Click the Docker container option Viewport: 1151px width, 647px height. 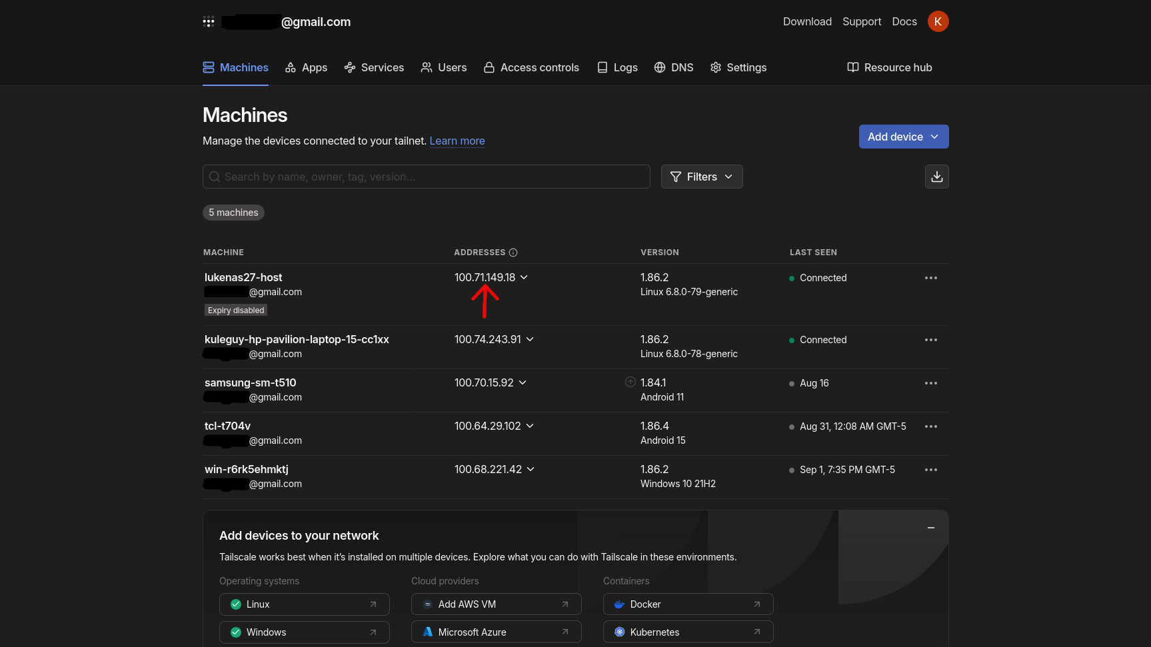click(688, 604)
